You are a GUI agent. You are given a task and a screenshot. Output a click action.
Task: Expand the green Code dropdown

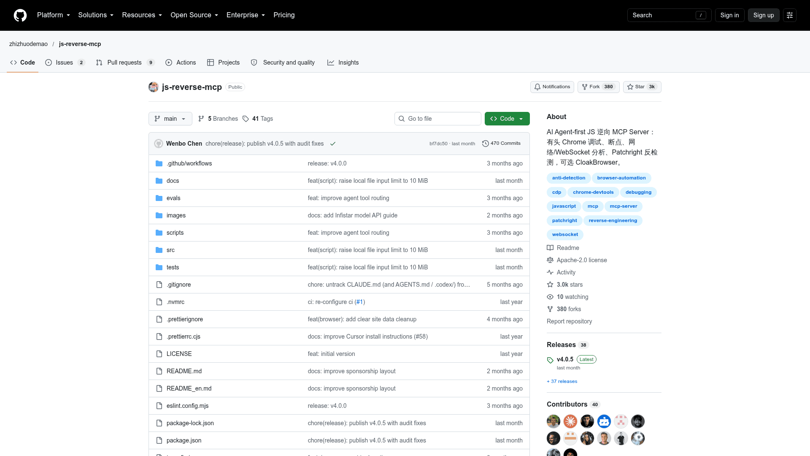(507, 119)
